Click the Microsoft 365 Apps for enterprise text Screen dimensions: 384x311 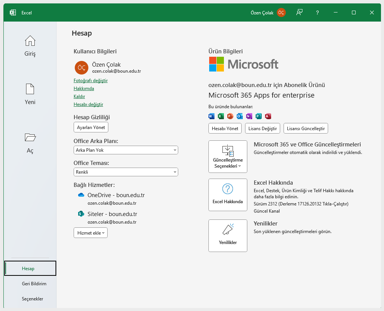(261, 95)
